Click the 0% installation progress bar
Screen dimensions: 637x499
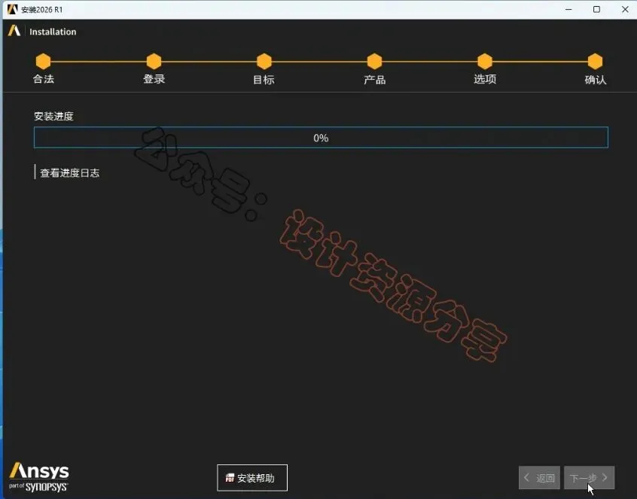tap(321, 138)
